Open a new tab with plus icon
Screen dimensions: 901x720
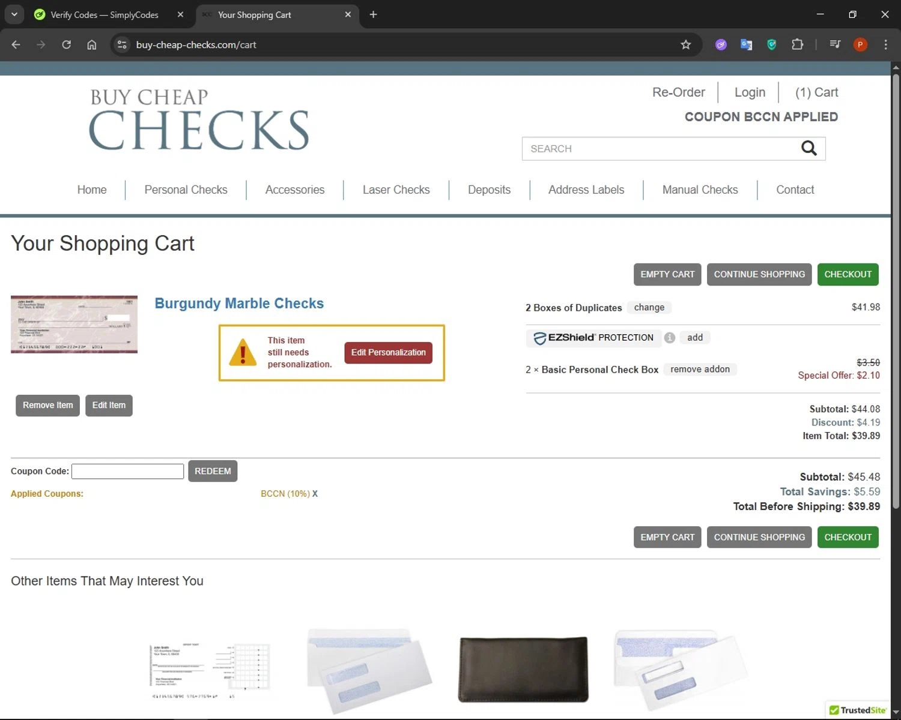point(373,14)
